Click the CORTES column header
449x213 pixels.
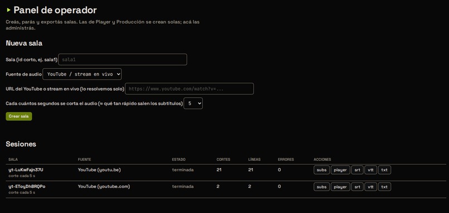tap(223, 160)
